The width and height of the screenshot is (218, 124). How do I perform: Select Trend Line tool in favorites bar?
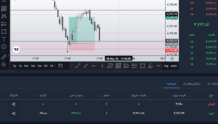78,66
